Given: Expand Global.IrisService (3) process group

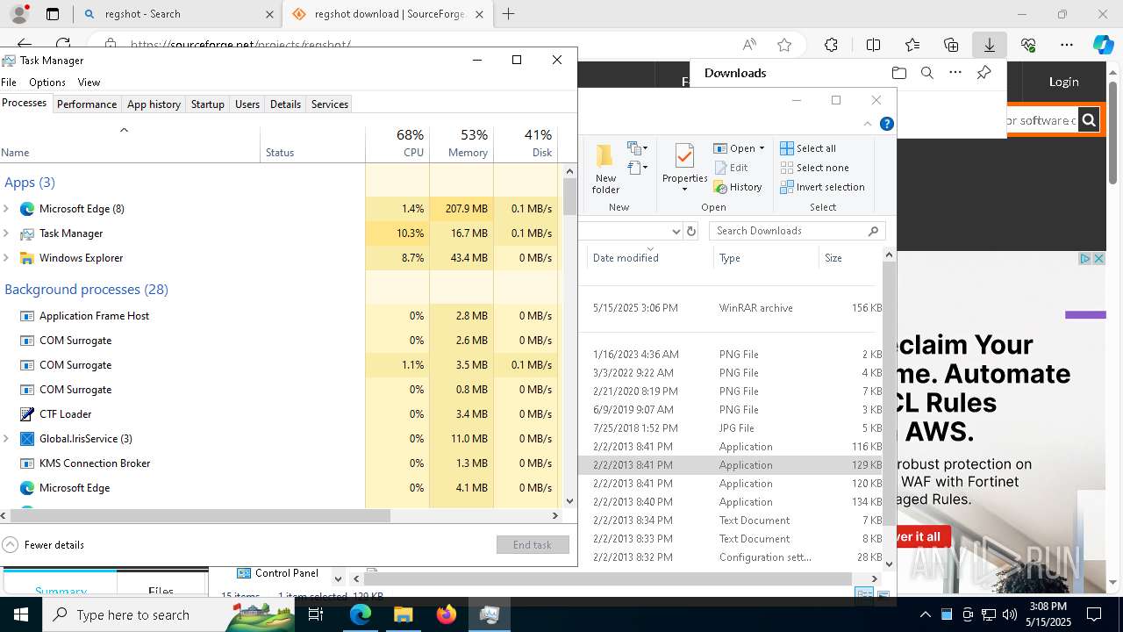Looking at the screenshot, I should click(x=6, y=439).
